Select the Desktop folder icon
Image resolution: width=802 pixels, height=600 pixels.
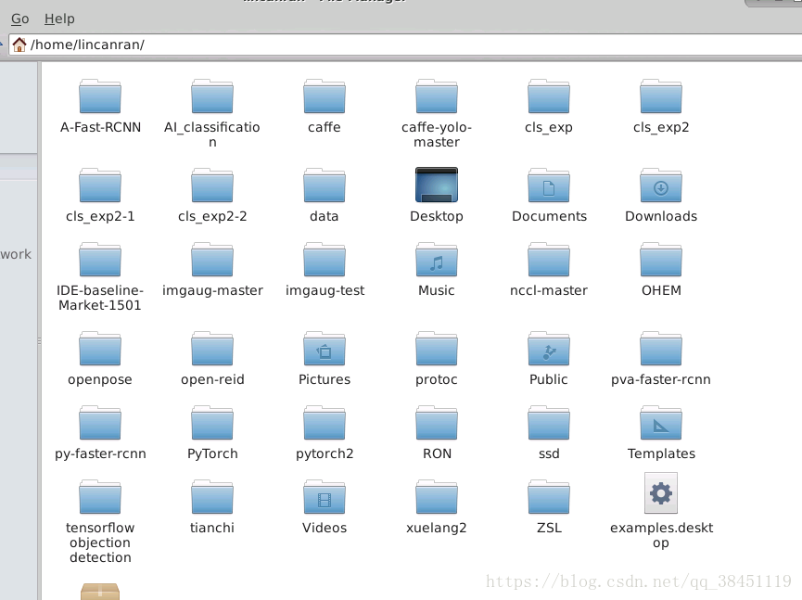(437, 185)
